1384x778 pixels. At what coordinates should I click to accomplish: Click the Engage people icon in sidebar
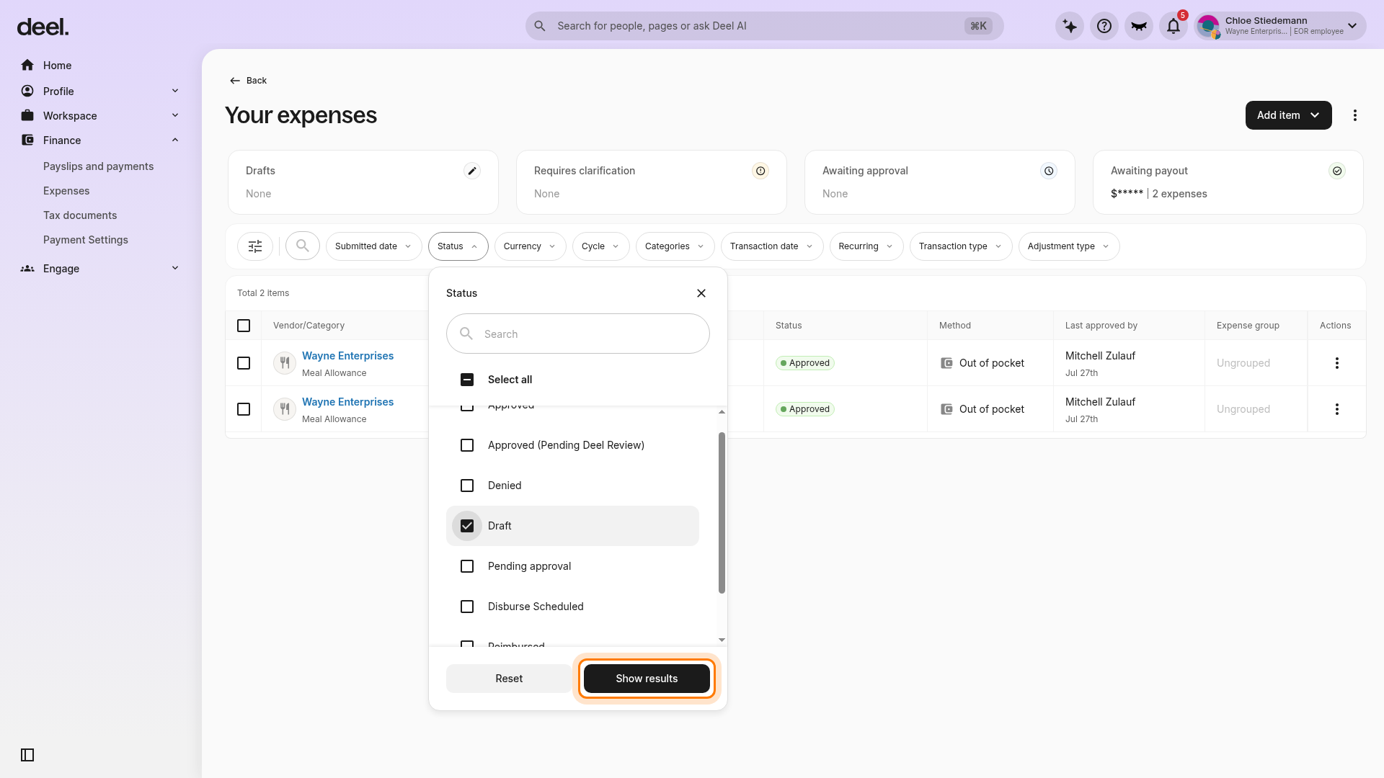coord(27,269)
